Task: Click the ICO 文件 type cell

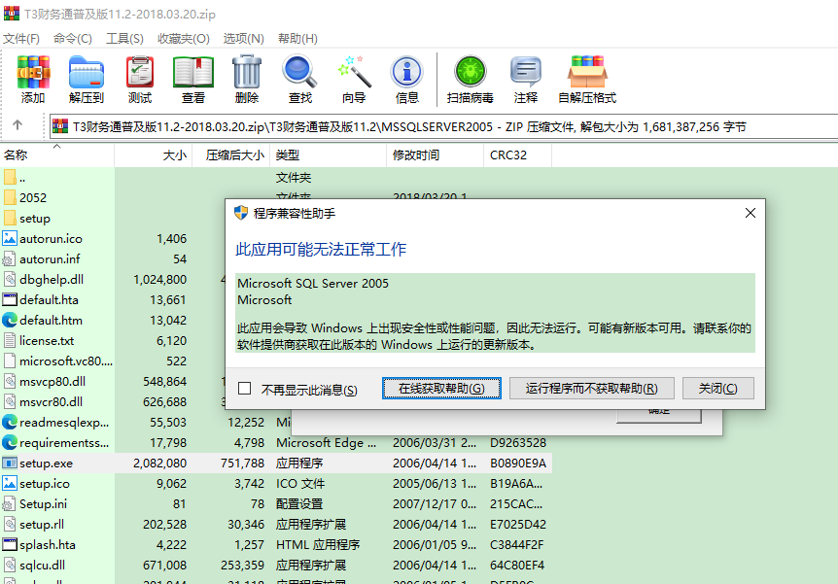Action: [300, 484]
